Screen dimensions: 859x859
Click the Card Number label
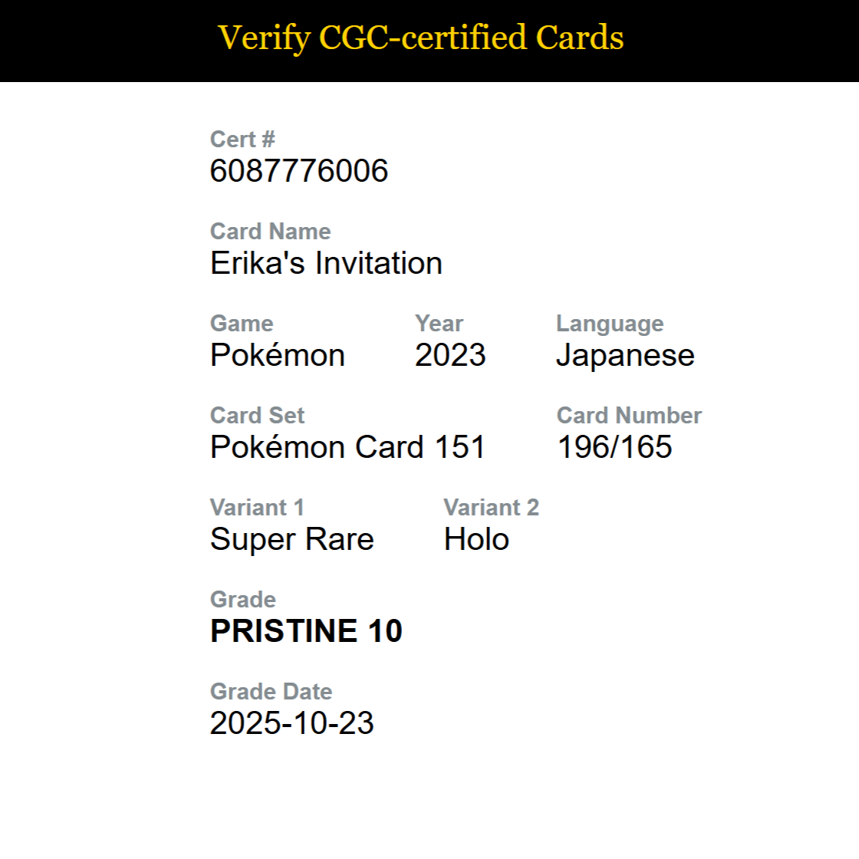[x=630, y=415]
